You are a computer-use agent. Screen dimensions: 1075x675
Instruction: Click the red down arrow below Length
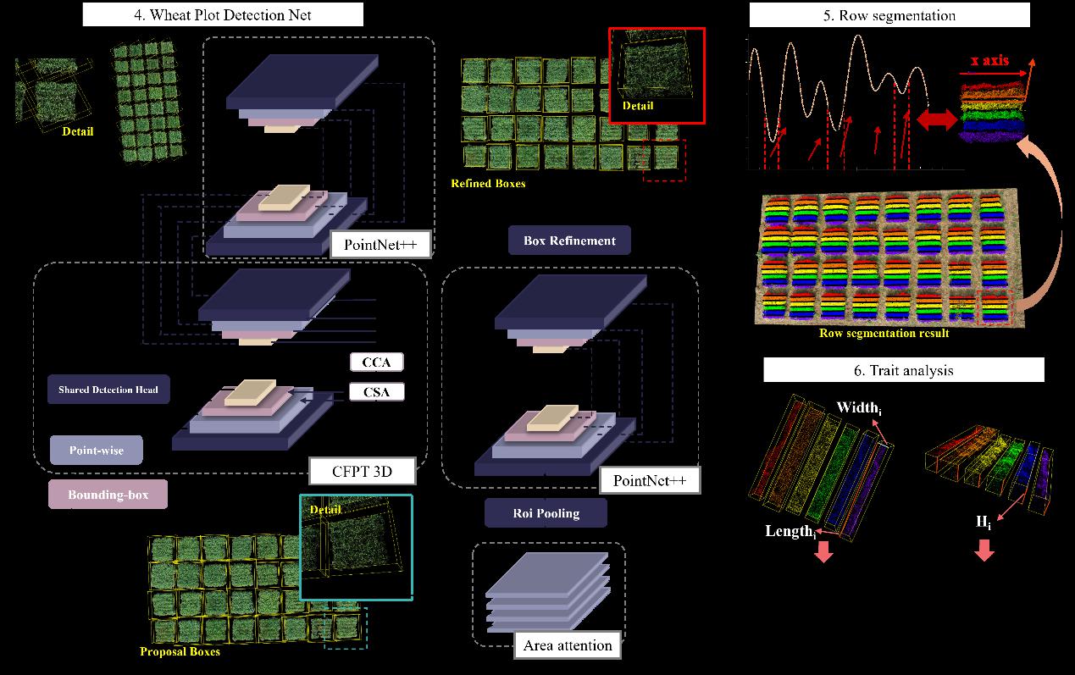(x=823, y=550)
